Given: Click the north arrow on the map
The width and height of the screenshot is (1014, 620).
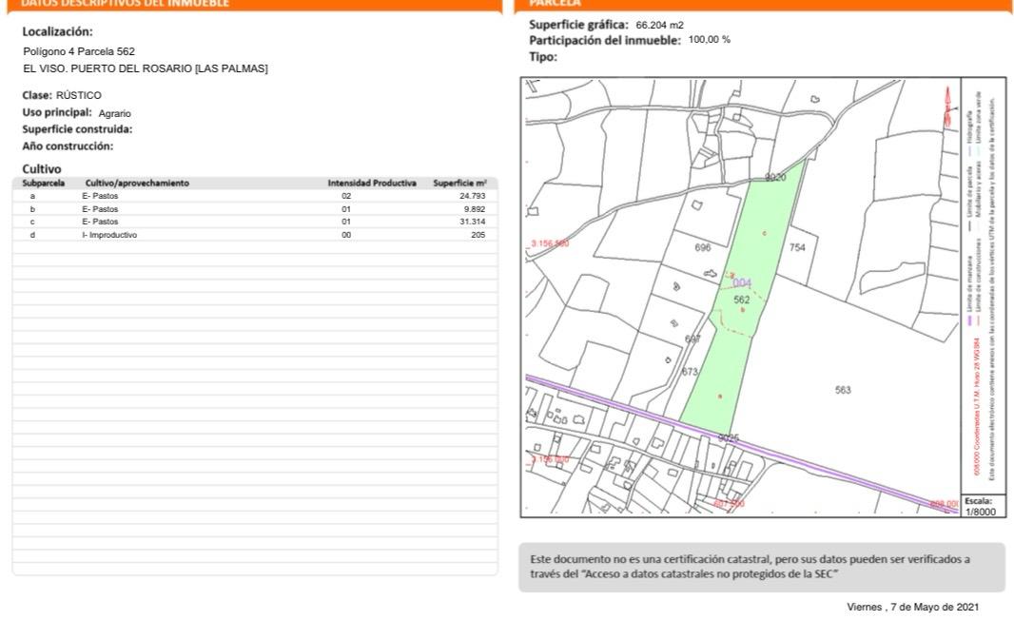Looking at the screenshot, I should (x=947, y=106).
